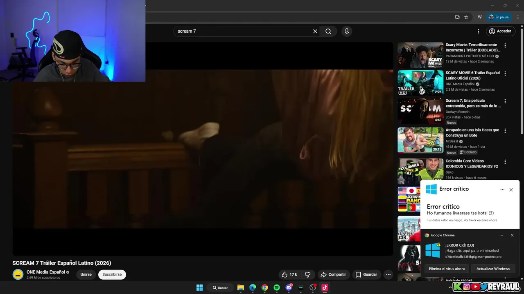
Task: Click the taskbar Buscar search box
Action: click(220, 287)
